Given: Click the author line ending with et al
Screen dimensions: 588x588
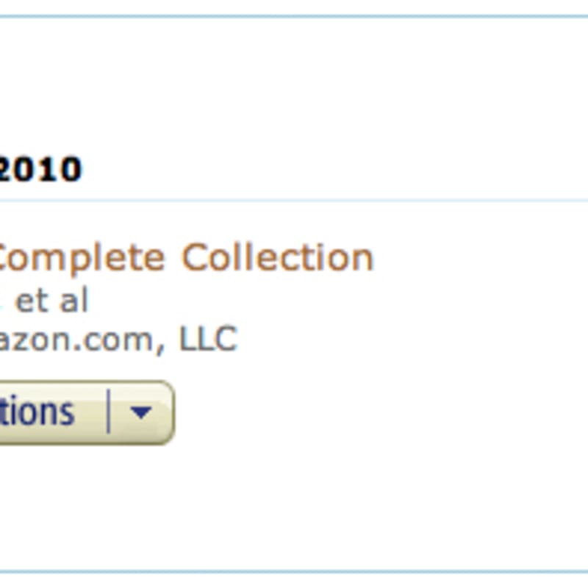Looking at the screenshot, I should click(44, 300).
